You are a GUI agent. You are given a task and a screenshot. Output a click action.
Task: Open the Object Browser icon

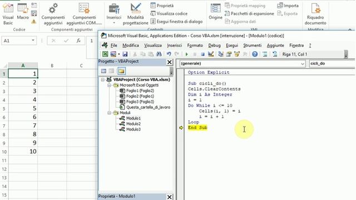click(237, 54)
